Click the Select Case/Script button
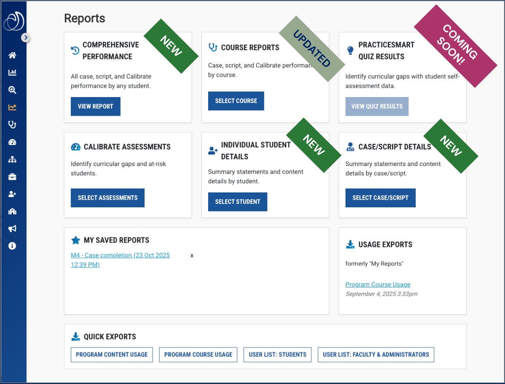Viewport: 505px width, 384px height. coord(380,198)
